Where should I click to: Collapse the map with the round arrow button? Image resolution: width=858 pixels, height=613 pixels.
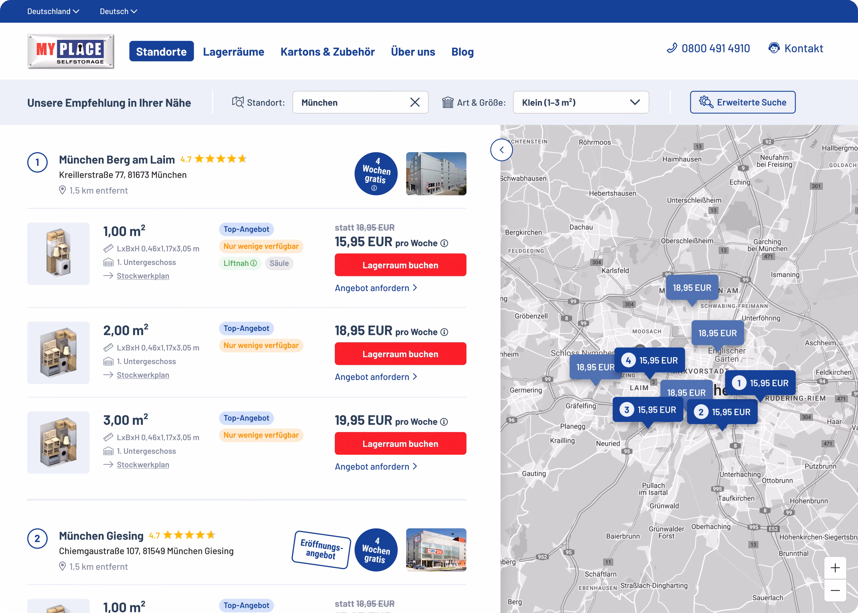[x=501, y=150]
